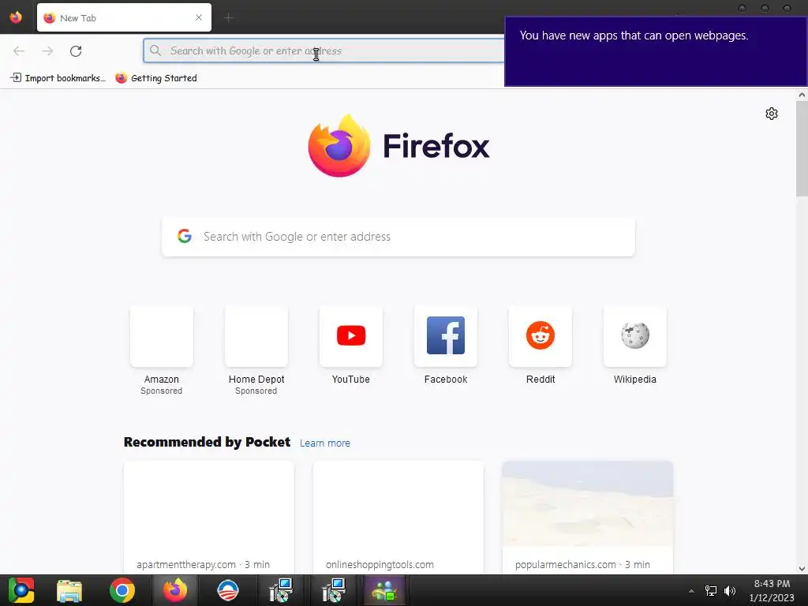Go back using the back arrow
This screenshot has width=808, height=606.
pyautogui.click(x=19, y=51)
